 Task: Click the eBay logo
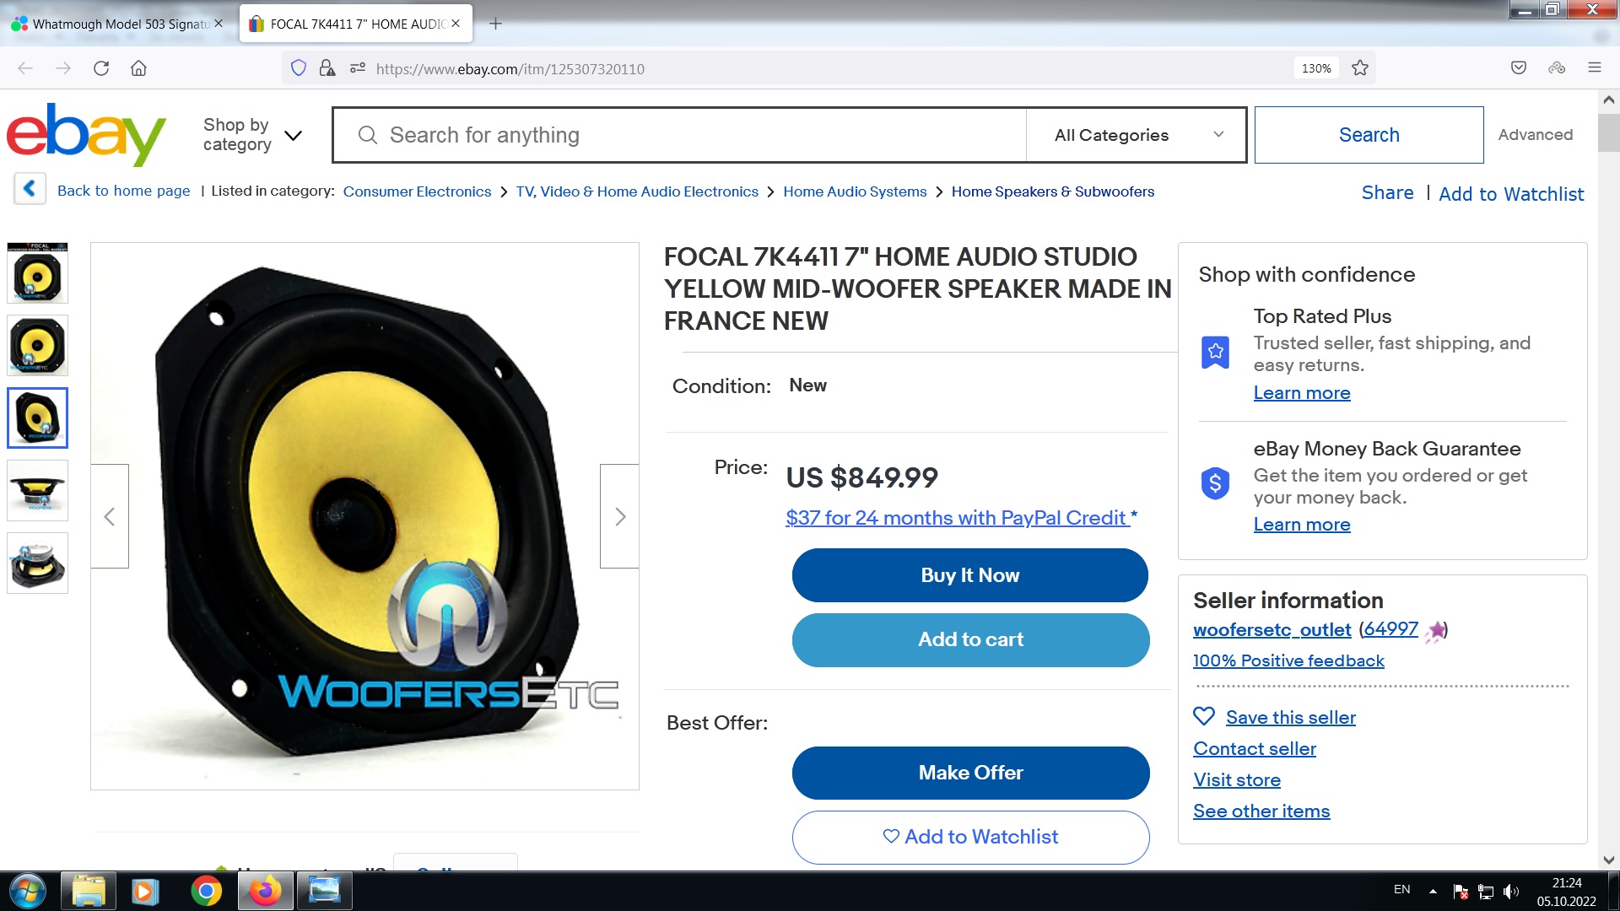point(86,133)
